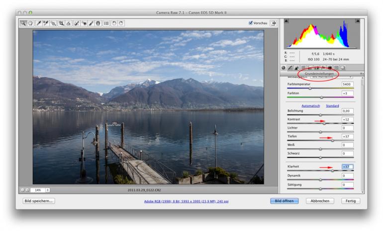383x231 pixels.
Task: Click the file name 2011.03.29_0122.CR2
Action: point(144,190)
